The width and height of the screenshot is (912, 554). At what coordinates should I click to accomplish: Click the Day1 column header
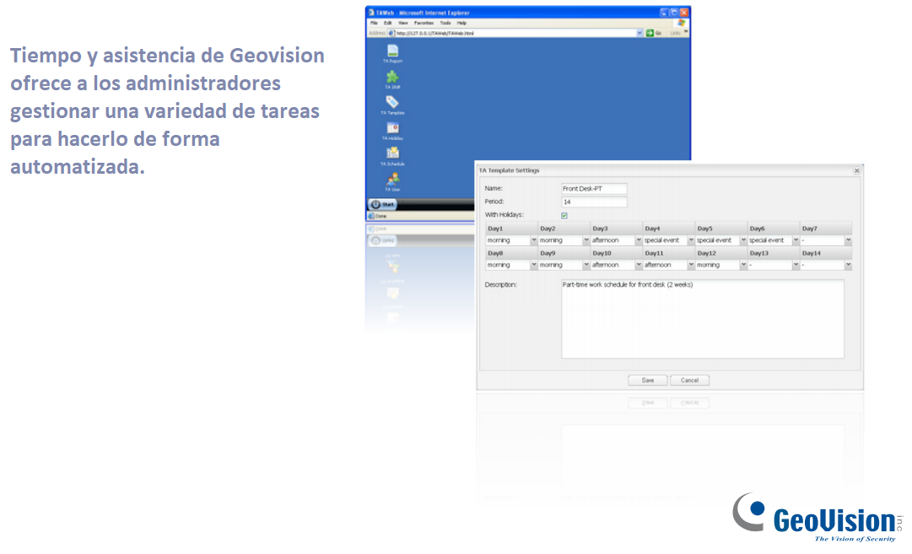[x=511, y=229]
